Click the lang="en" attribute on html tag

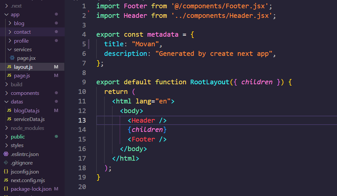point(153,101)
